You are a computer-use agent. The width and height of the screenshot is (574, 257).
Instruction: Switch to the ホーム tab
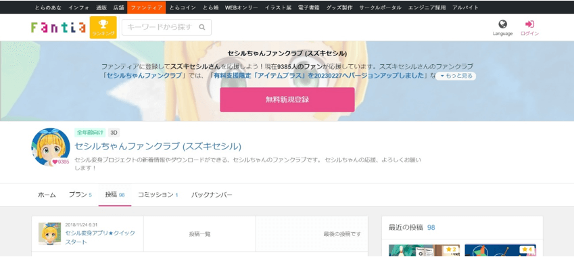coord(47,195)
